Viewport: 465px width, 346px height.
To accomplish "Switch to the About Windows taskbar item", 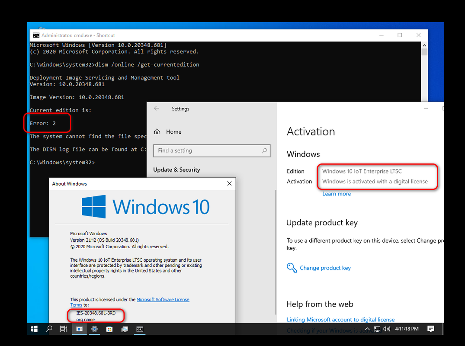I will tap(79, 329).
